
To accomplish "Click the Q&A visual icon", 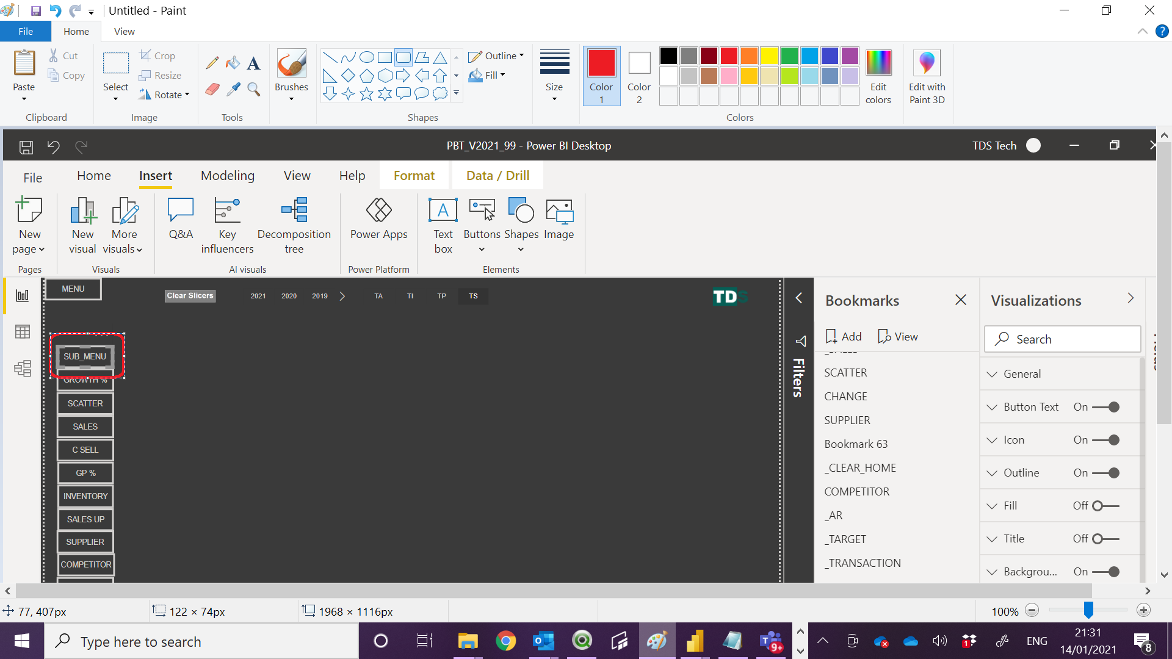I will 181,218.
